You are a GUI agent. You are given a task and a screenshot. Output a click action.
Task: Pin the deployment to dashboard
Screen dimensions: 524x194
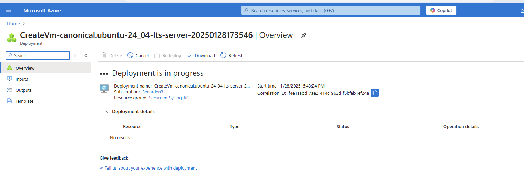pyautogui.click(x=304, y=35)
